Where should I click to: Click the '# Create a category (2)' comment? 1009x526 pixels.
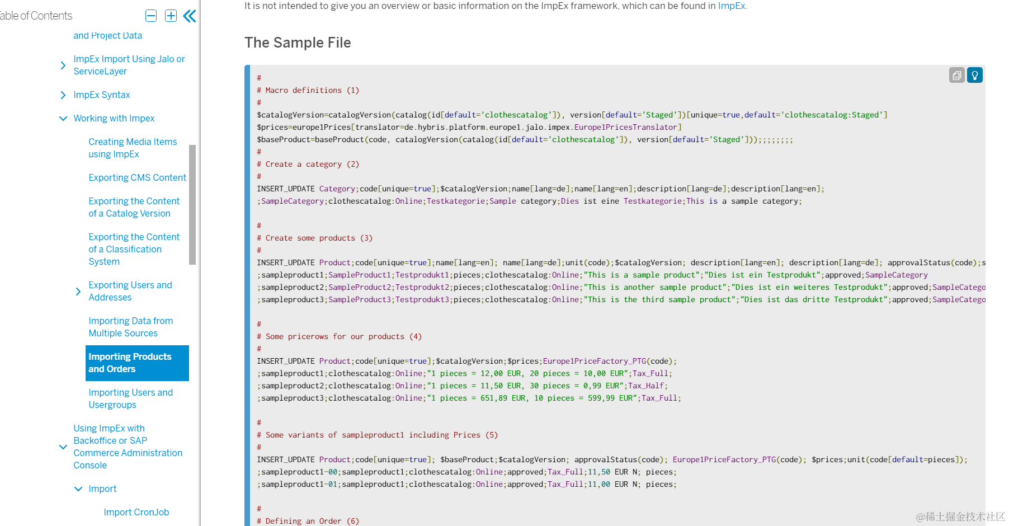(308, 164)
